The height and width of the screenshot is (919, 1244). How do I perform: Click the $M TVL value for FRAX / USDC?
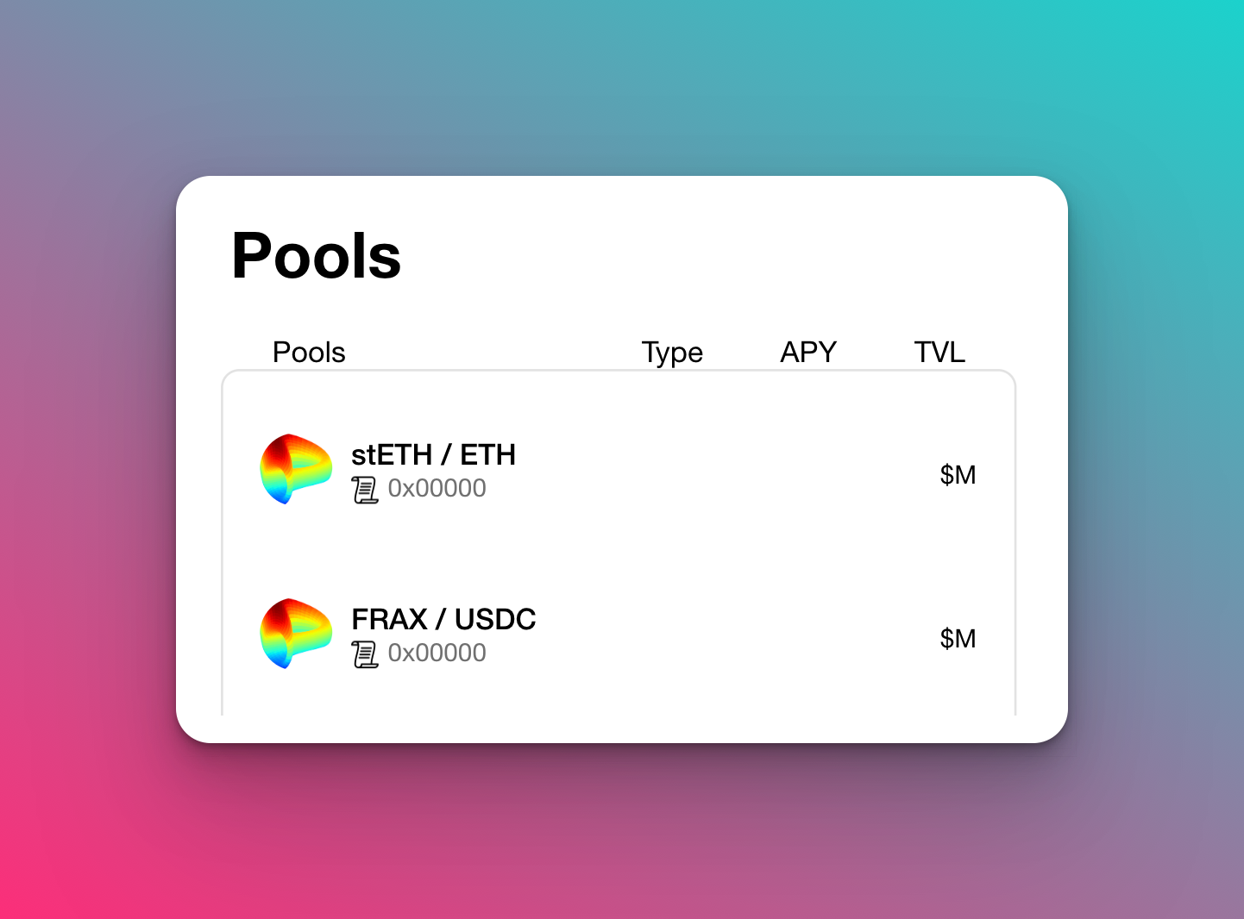pos(958,638)
